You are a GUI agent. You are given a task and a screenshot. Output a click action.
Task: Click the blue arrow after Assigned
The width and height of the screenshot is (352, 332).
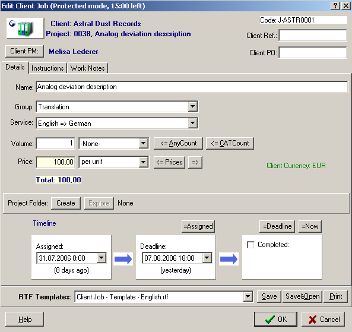[x=123, y=259]
